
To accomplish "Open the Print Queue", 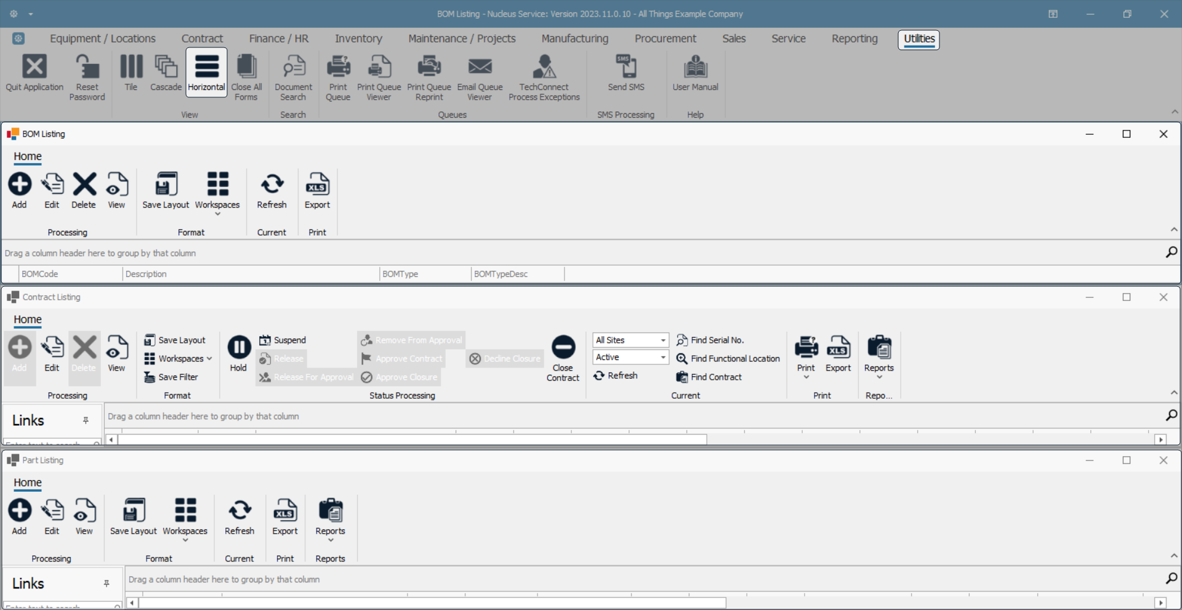I will [x=338, y=77].
